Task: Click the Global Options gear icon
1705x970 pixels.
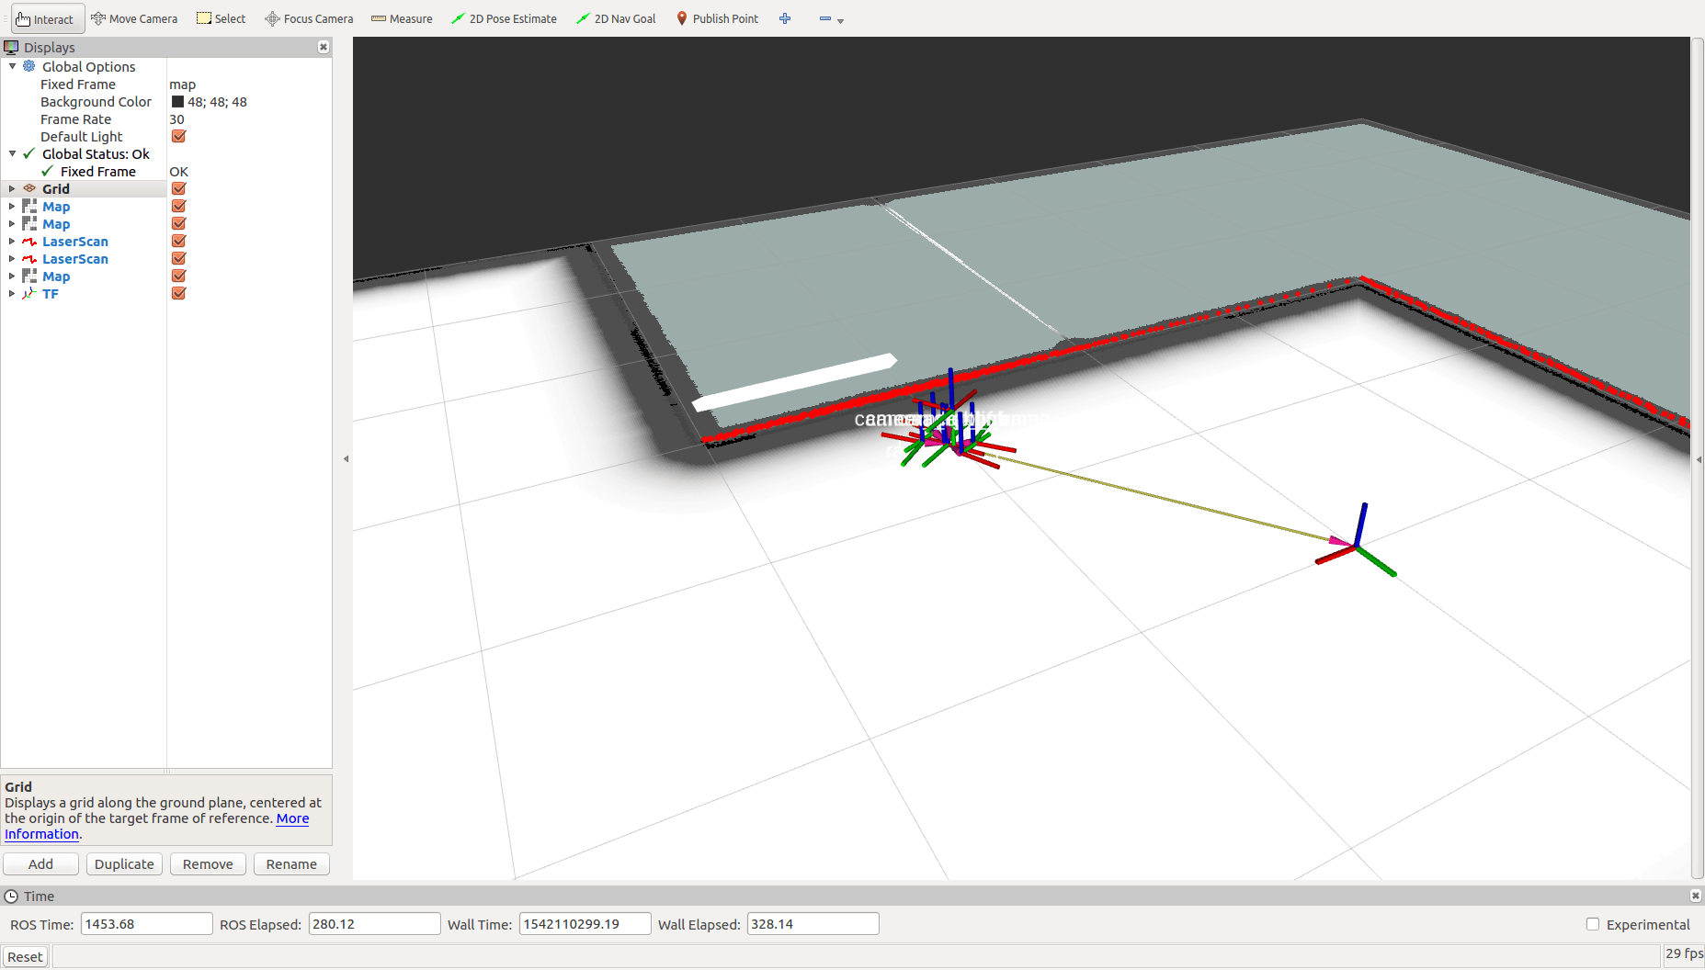Action: (29, 66)
